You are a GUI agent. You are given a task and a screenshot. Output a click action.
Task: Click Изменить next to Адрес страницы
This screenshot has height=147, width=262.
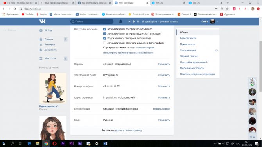pos(164,97)
